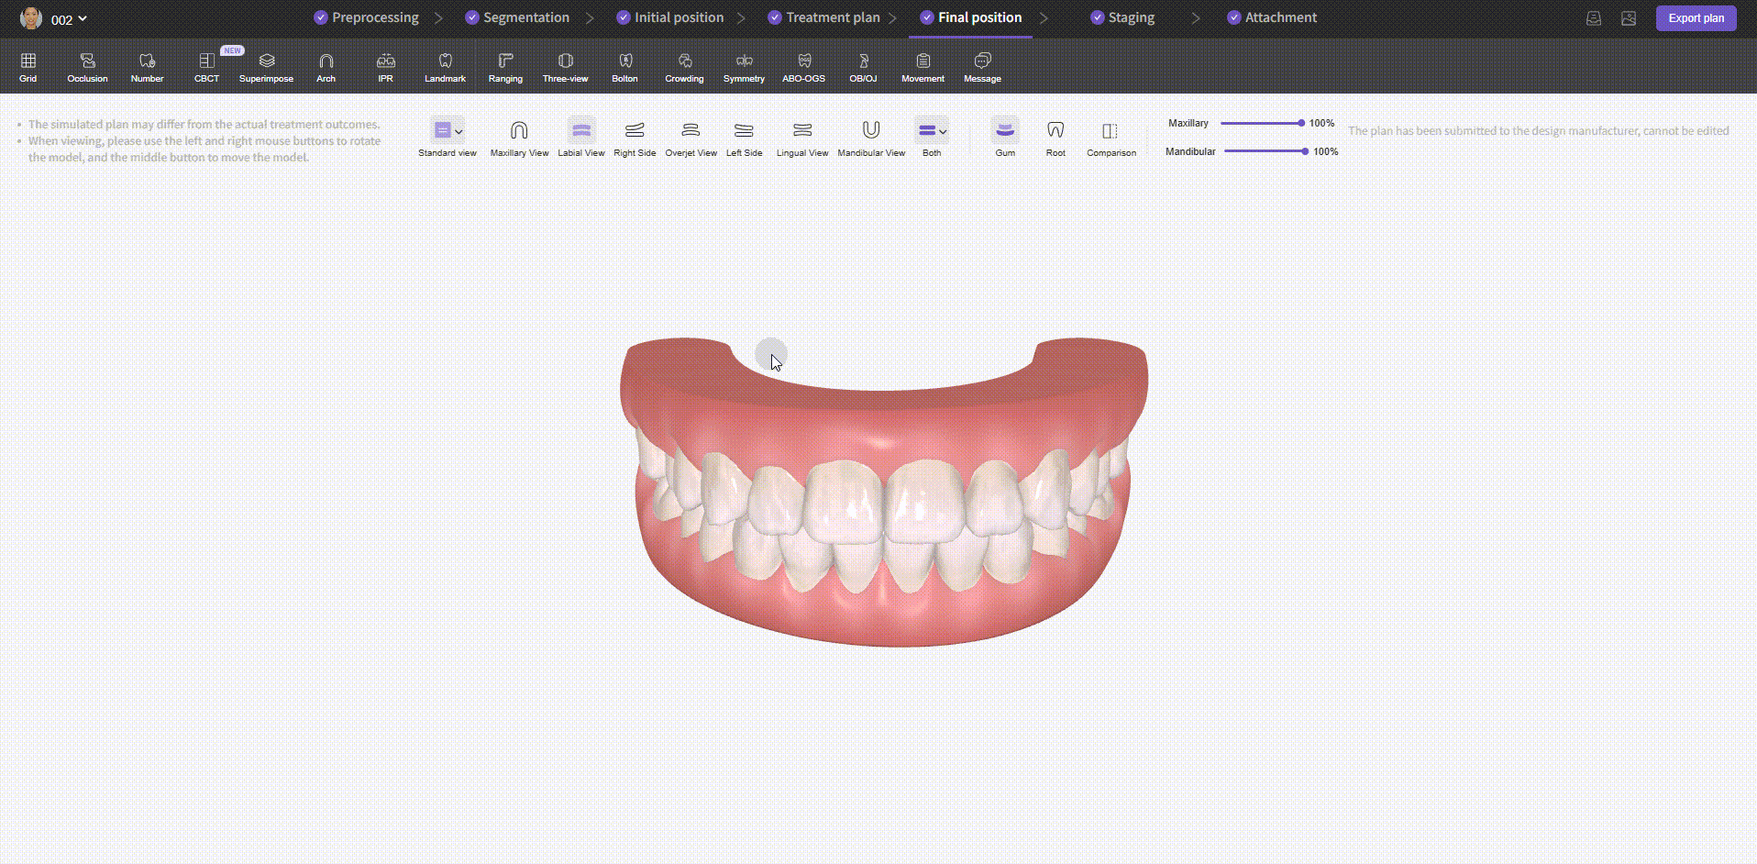1757x864 pixels.
Task: Go to the Preprocessing step
Action: (366, 17)
